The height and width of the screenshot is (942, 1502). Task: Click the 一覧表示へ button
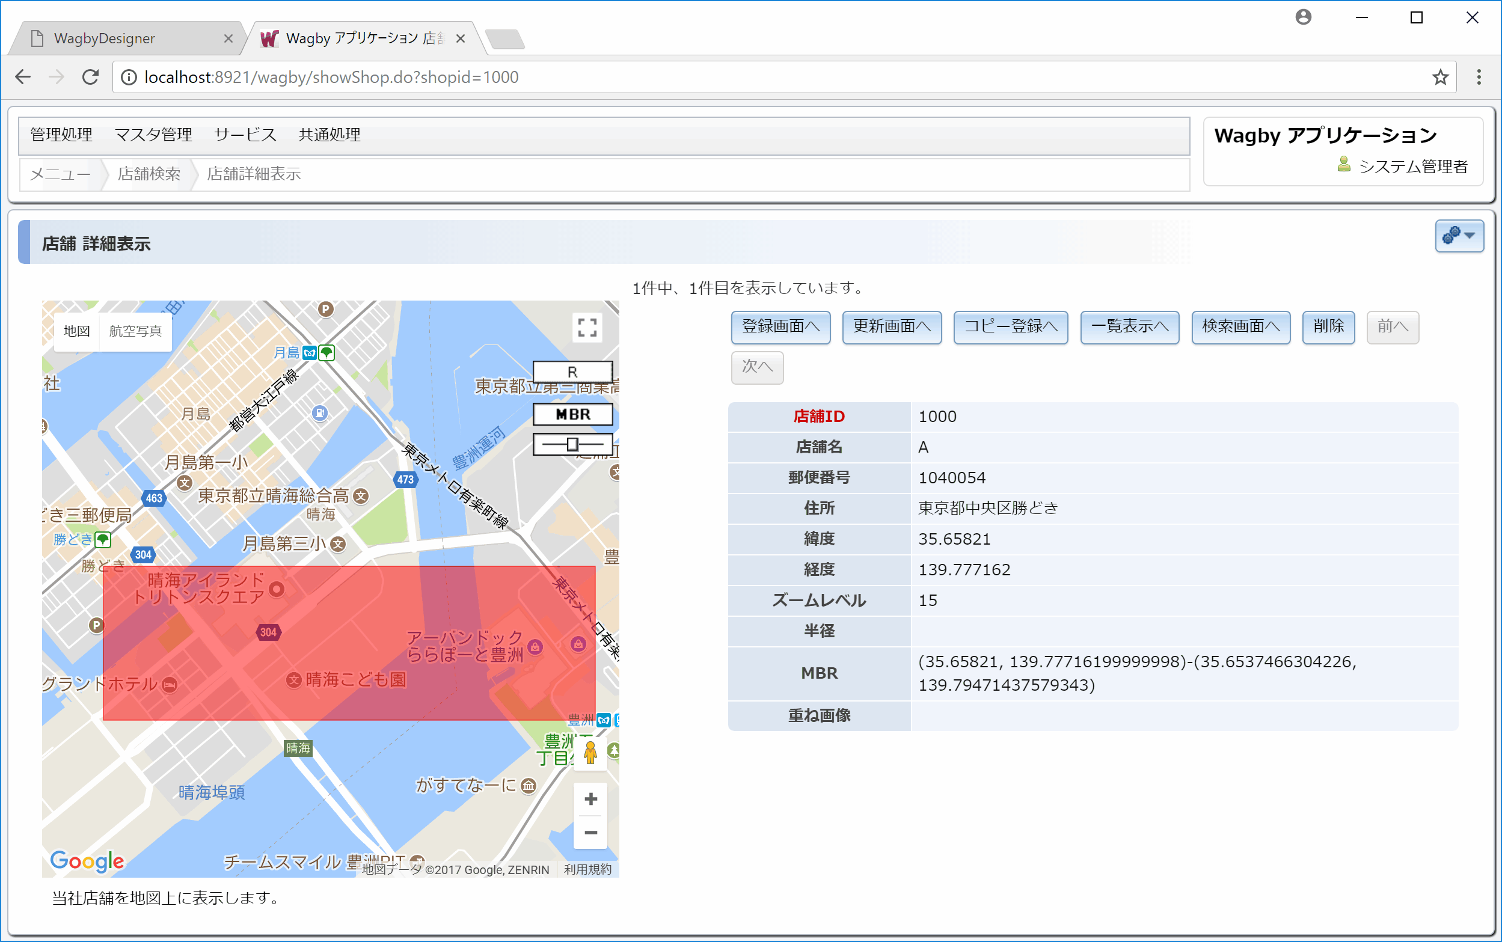1129,326
